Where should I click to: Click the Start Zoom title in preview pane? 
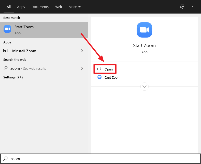click(144, 45)
